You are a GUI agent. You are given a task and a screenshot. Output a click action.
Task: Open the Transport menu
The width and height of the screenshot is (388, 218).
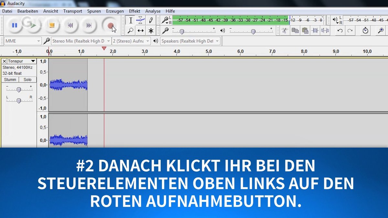coord(72,11)
